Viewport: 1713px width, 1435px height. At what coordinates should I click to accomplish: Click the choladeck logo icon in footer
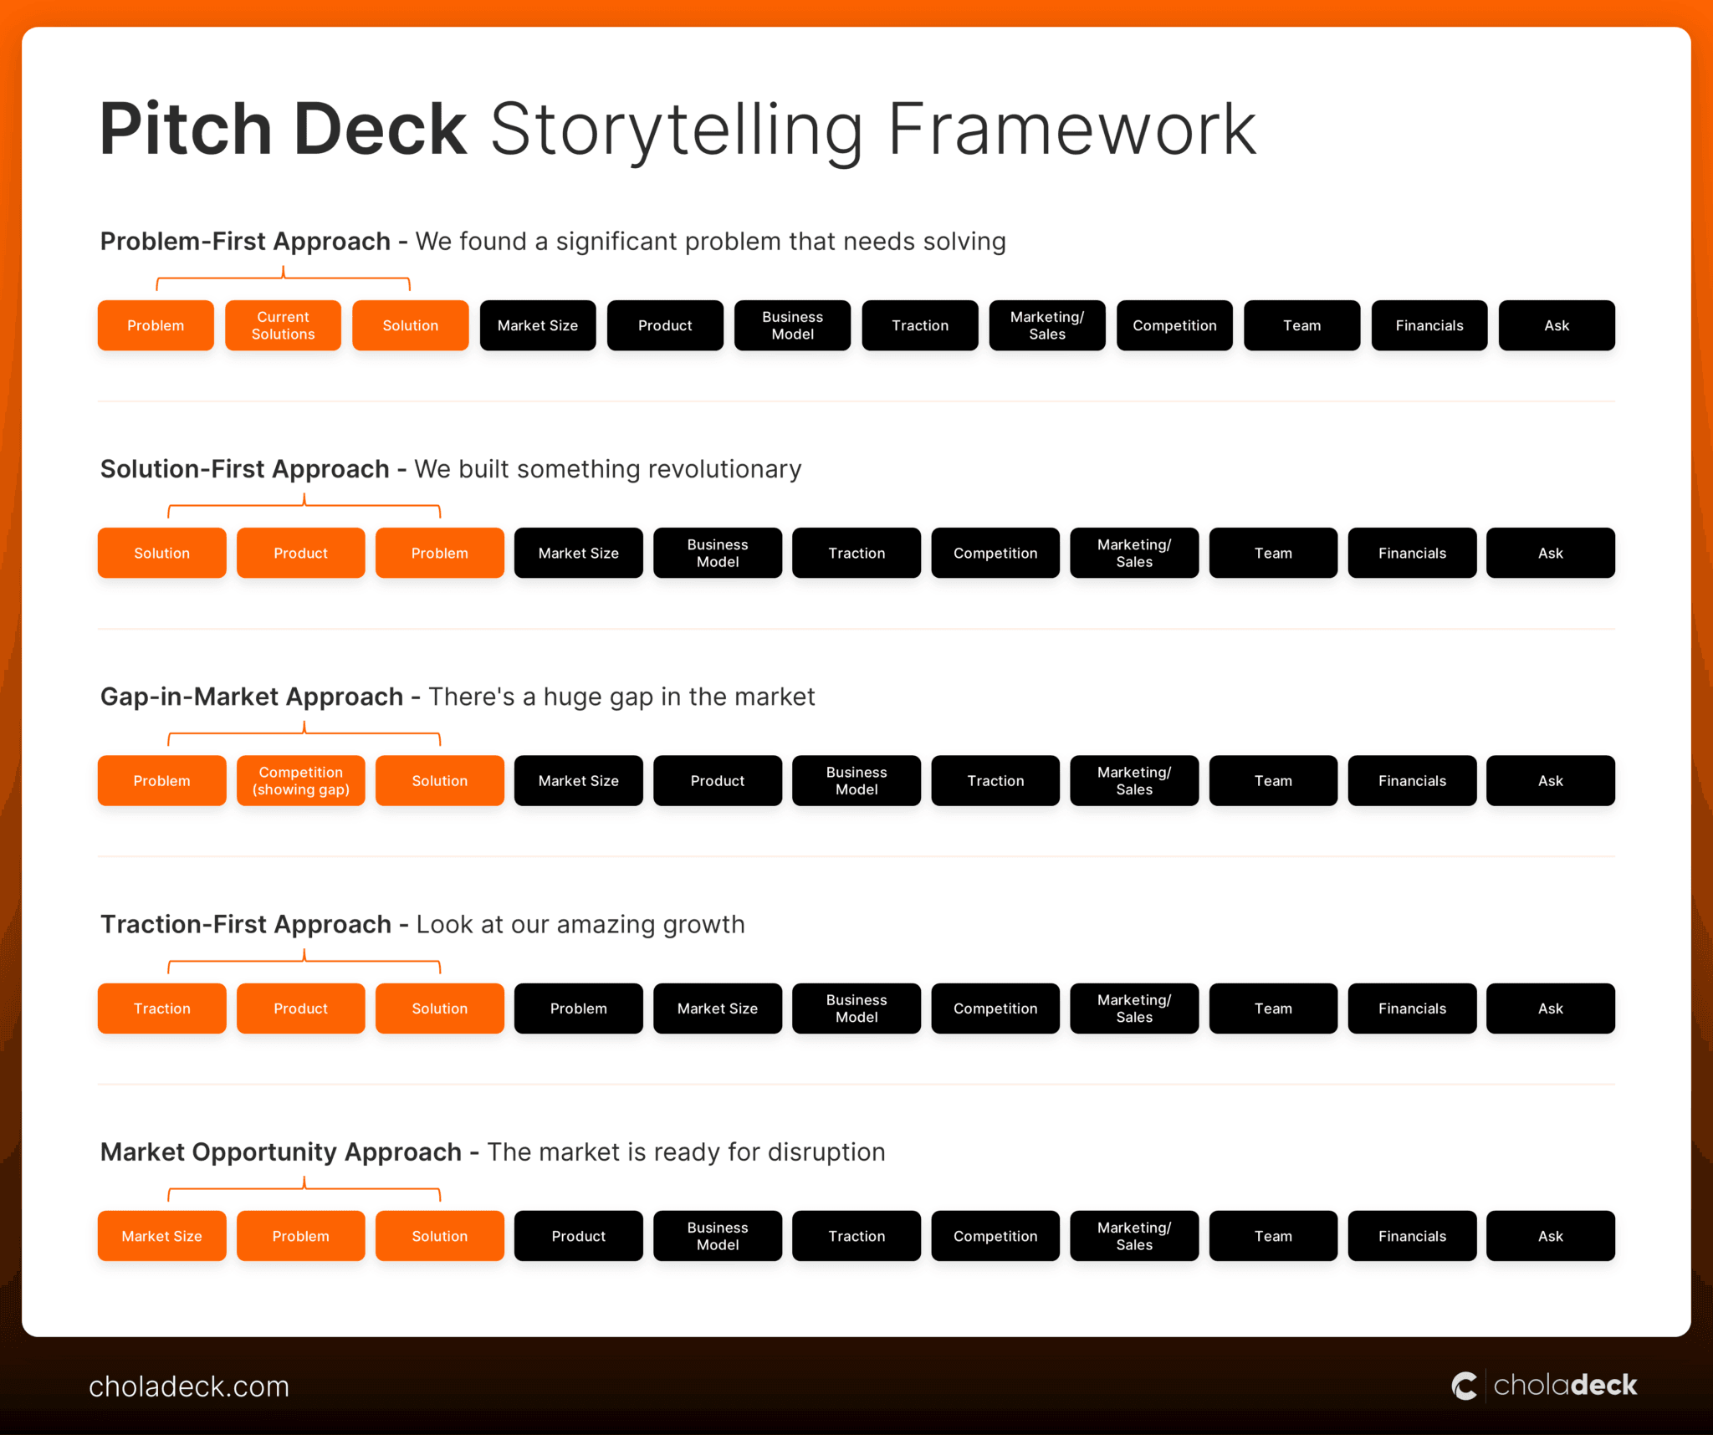[1465, 1386]
